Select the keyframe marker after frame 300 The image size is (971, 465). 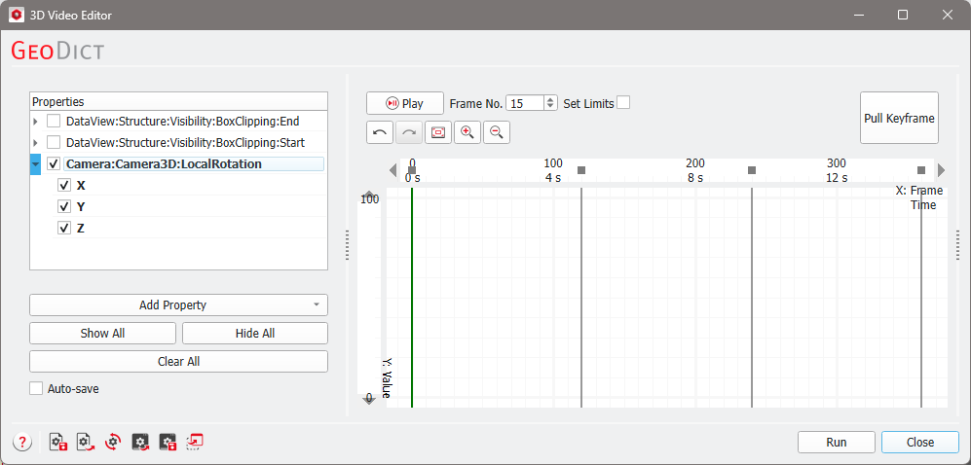920,170
